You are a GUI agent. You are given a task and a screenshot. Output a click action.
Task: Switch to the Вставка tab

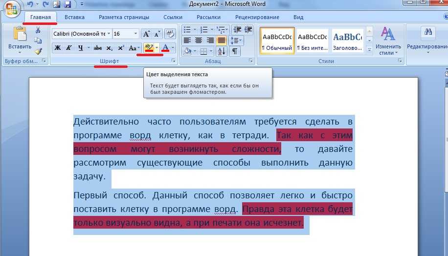coord(74,17)
